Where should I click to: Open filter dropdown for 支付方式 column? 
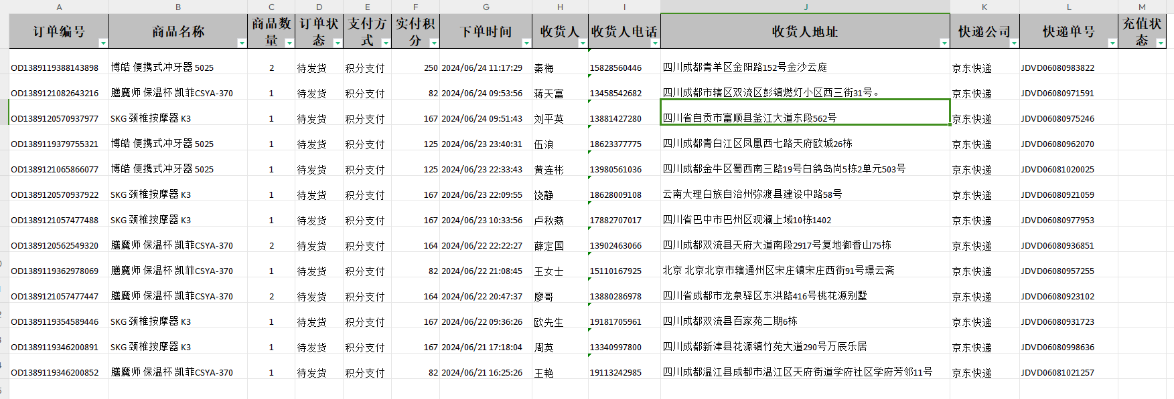pyautogui.click(x=386, y=43)
